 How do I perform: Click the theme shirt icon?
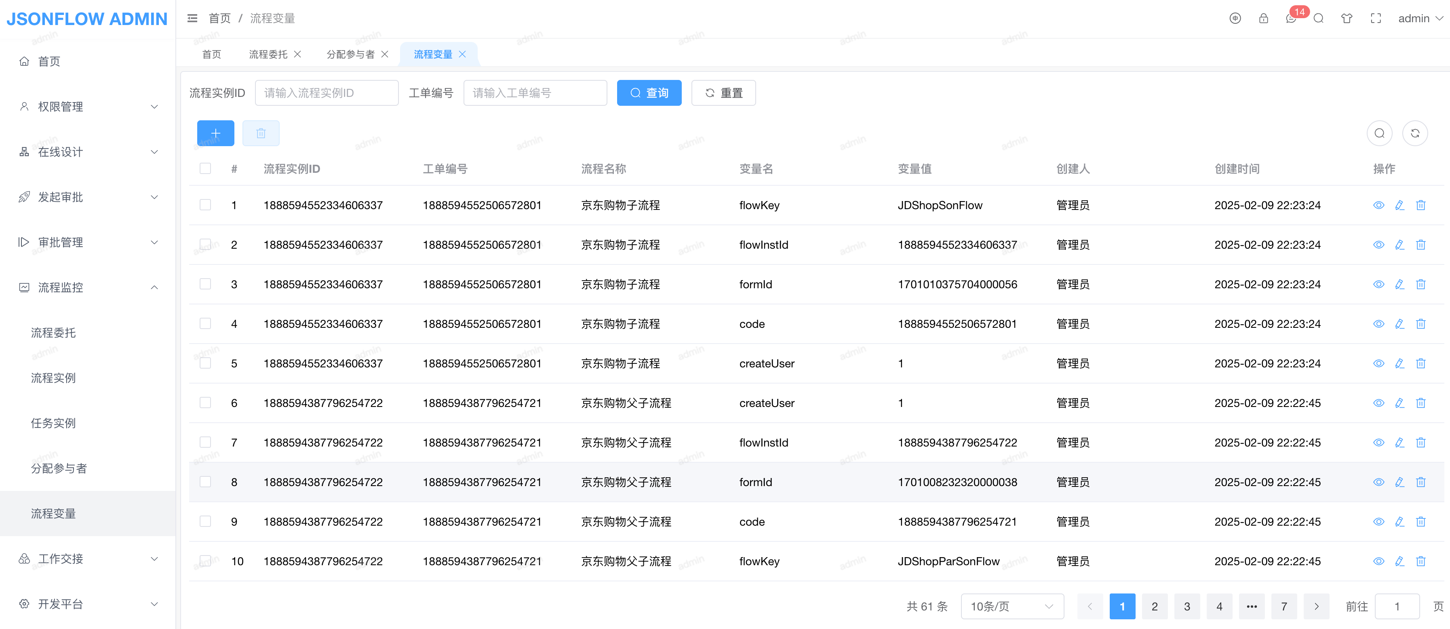point(1347,19)
